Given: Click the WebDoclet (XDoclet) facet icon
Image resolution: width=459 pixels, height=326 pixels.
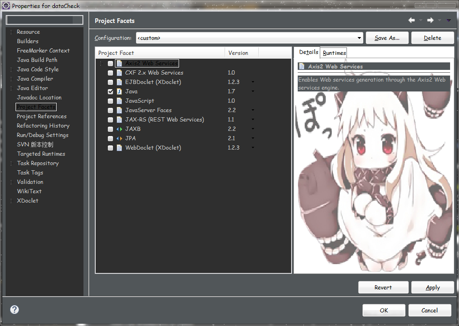Looking at the screenshot, I should [x=119, y=148].
